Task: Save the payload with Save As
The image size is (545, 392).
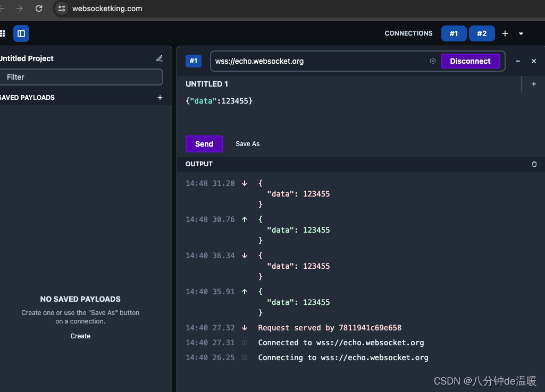Action: click(247, 143)
